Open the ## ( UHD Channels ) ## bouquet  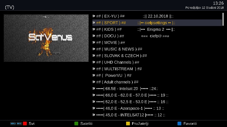click(x=157, y=62)
